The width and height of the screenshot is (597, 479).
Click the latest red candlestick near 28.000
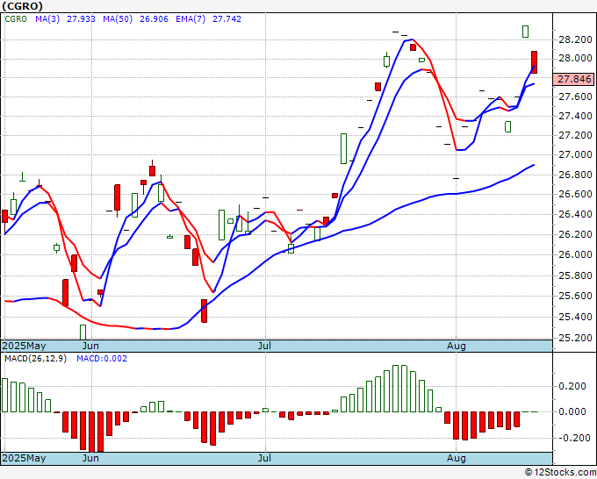[x=534, y=62]
